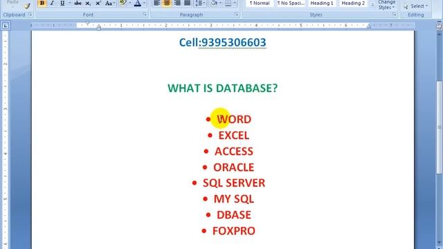
Task: Open font color dropdown arrow
Action: click(x=145, y=3)
